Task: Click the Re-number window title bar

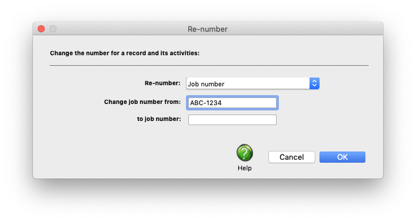Action: pos(208,29)
